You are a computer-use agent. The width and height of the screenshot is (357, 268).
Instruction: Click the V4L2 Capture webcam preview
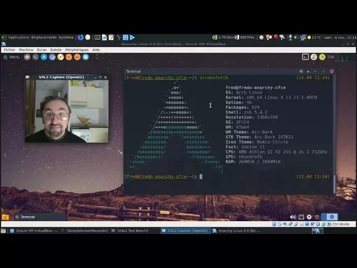[x=66, y=111]
